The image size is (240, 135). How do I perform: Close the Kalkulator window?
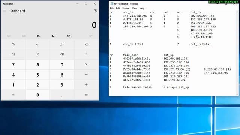pyautogui.click(x=94, y=3)
